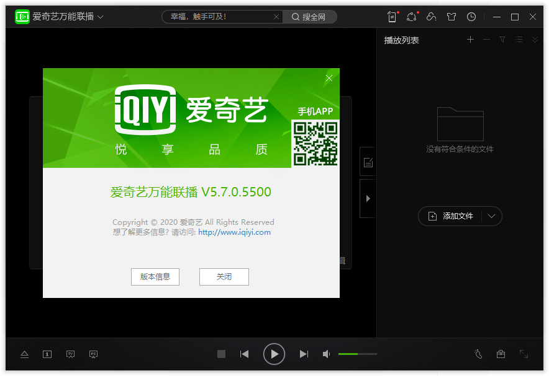This screenshot has height=376, width=549.
Task: Cast to PC using the PC icon
Action: (93, 354)
